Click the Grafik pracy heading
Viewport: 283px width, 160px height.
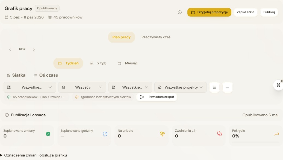(18, 8)
